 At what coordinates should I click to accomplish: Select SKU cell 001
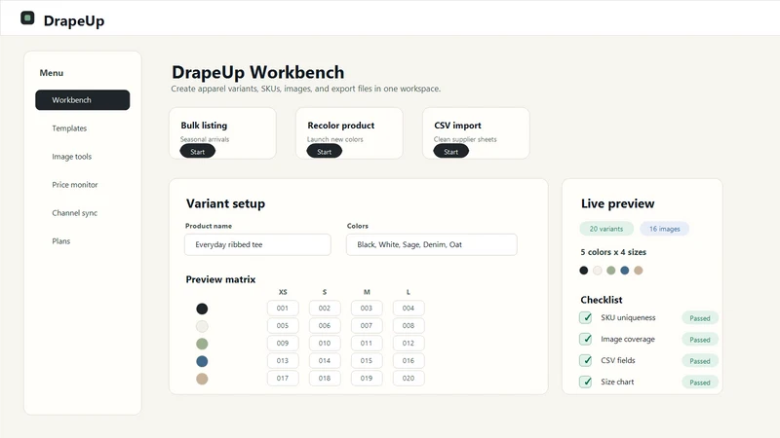pyautogui.click(x=283, y=308)
